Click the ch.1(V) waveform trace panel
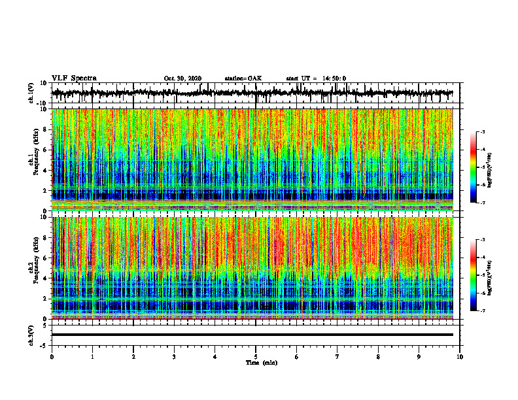Viewport: 518px width, 400px height. (x=256, y=93)
